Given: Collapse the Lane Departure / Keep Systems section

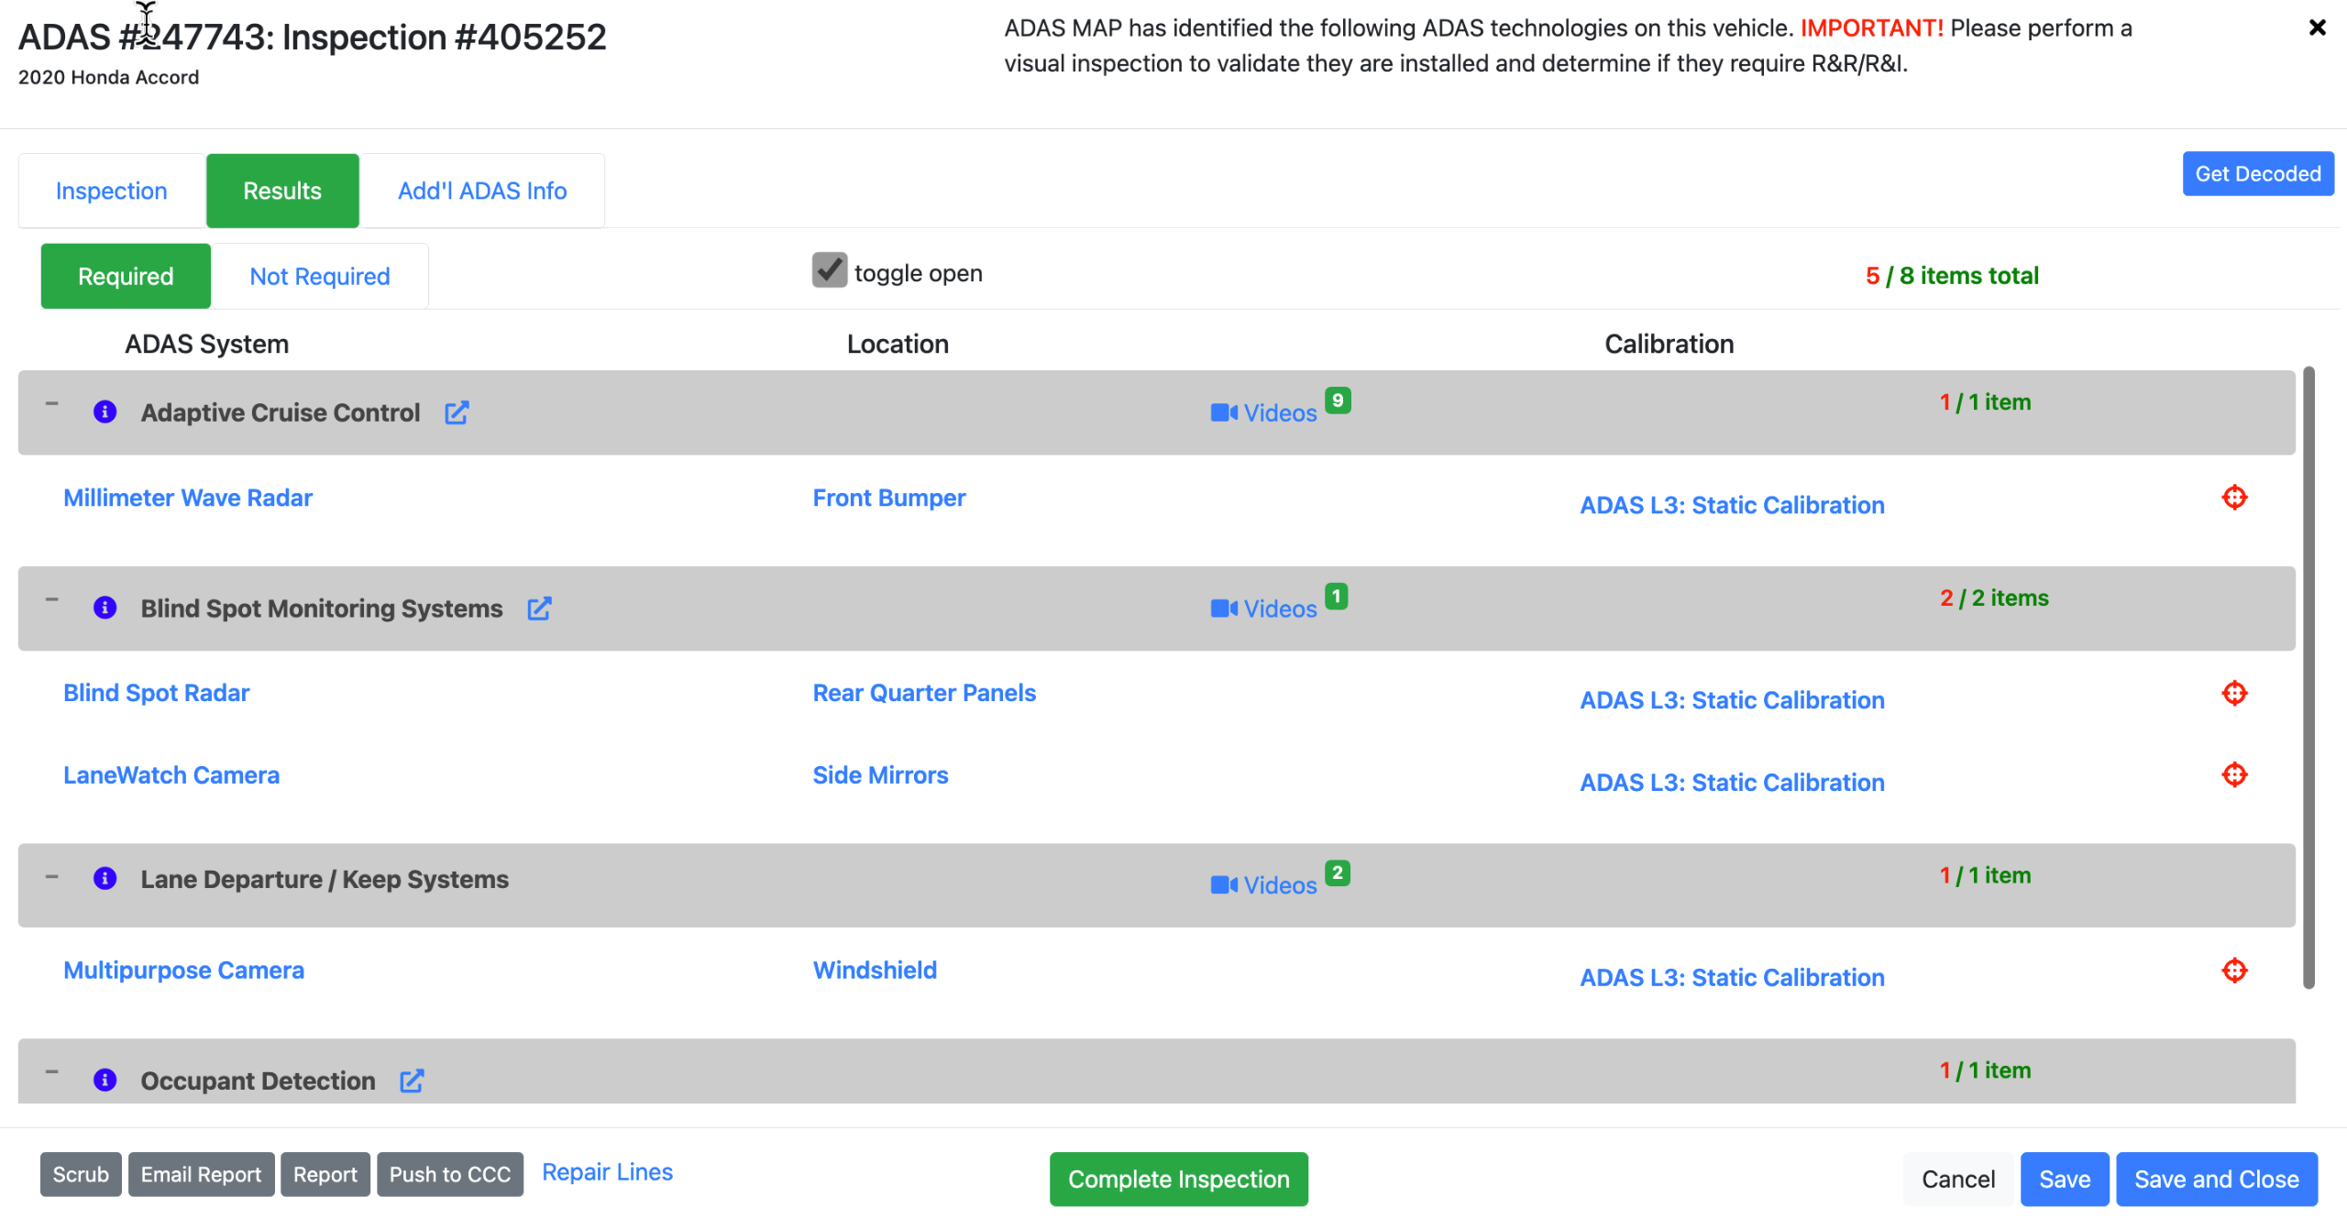Looking at the screenshot, I should (x=52, y=878).
